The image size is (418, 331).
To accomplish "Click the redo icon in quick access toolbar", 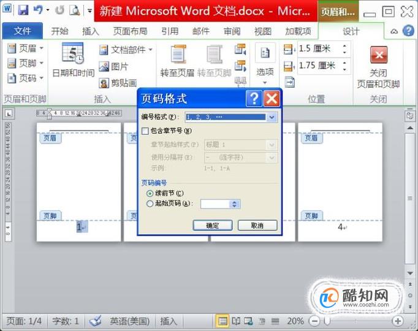I will pyautogui.click(x=59, y=10).
